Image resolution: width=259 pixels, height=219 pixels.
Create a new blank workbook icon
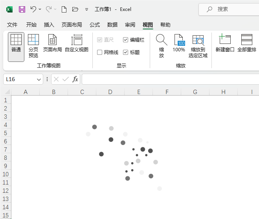[x=64, y=9]
